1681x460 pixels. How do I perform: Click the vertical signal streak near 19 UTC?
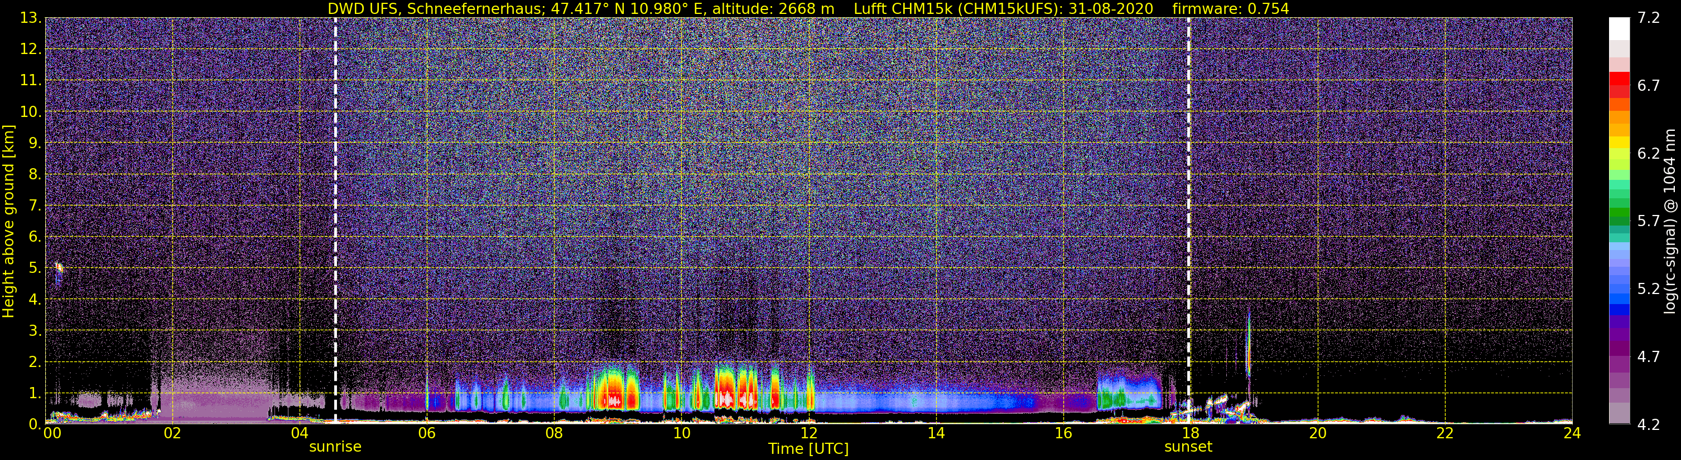(x=1249, y=345)
